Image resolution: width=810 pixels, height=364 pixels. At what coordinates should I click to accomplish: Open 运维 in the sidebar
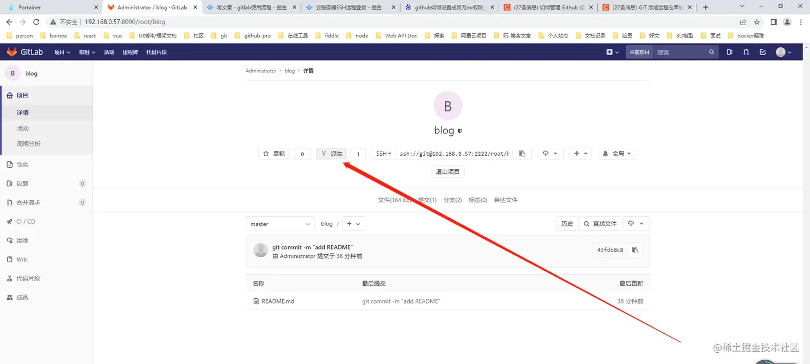click(x=46, y=240)
